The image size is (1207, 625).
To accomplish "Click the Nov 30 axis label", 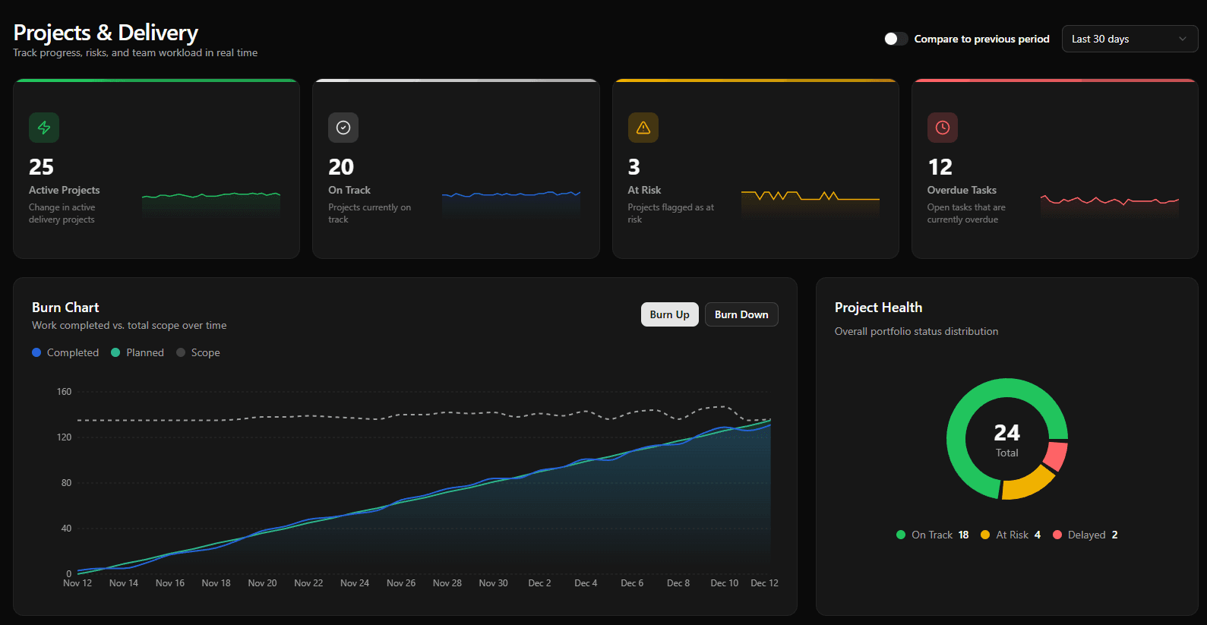I will pyautogui.click(x=493, y=583).
